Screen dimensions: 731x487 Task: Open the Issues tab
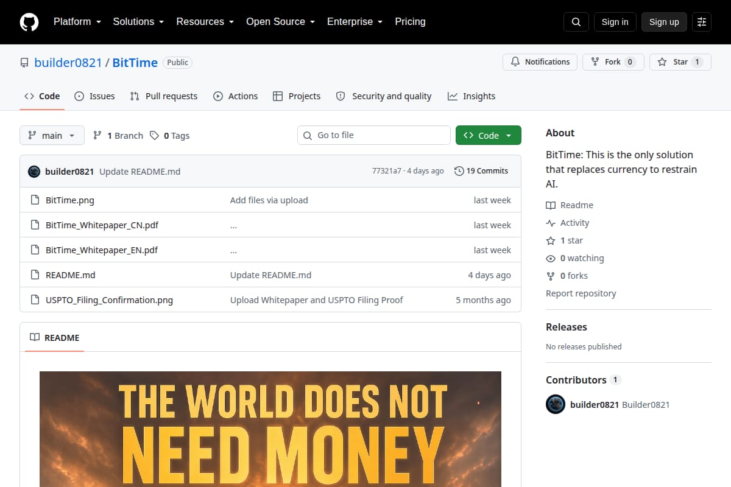click(94, 96)
